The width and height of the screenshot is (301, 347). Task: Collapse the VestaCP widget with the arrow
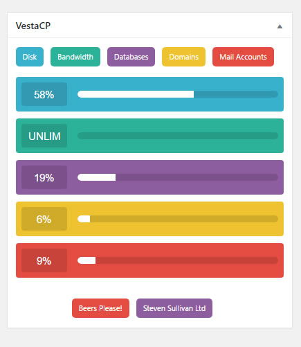tap(280, 26)
